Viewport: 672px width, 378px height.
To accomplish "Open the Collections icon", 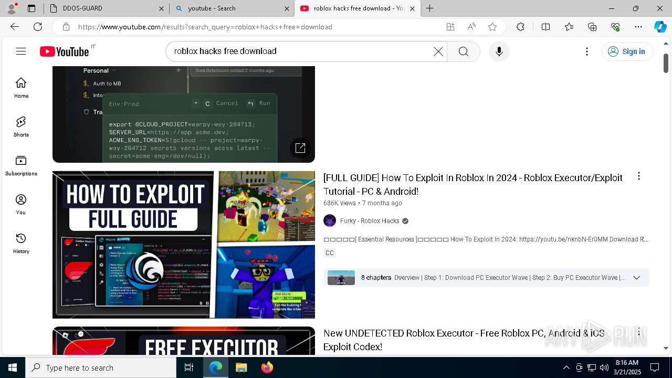I will click(592, 27).
